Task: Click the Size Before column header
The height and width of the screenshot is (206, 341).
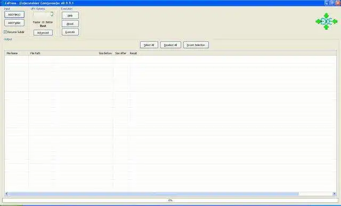Action: point(105,53)
